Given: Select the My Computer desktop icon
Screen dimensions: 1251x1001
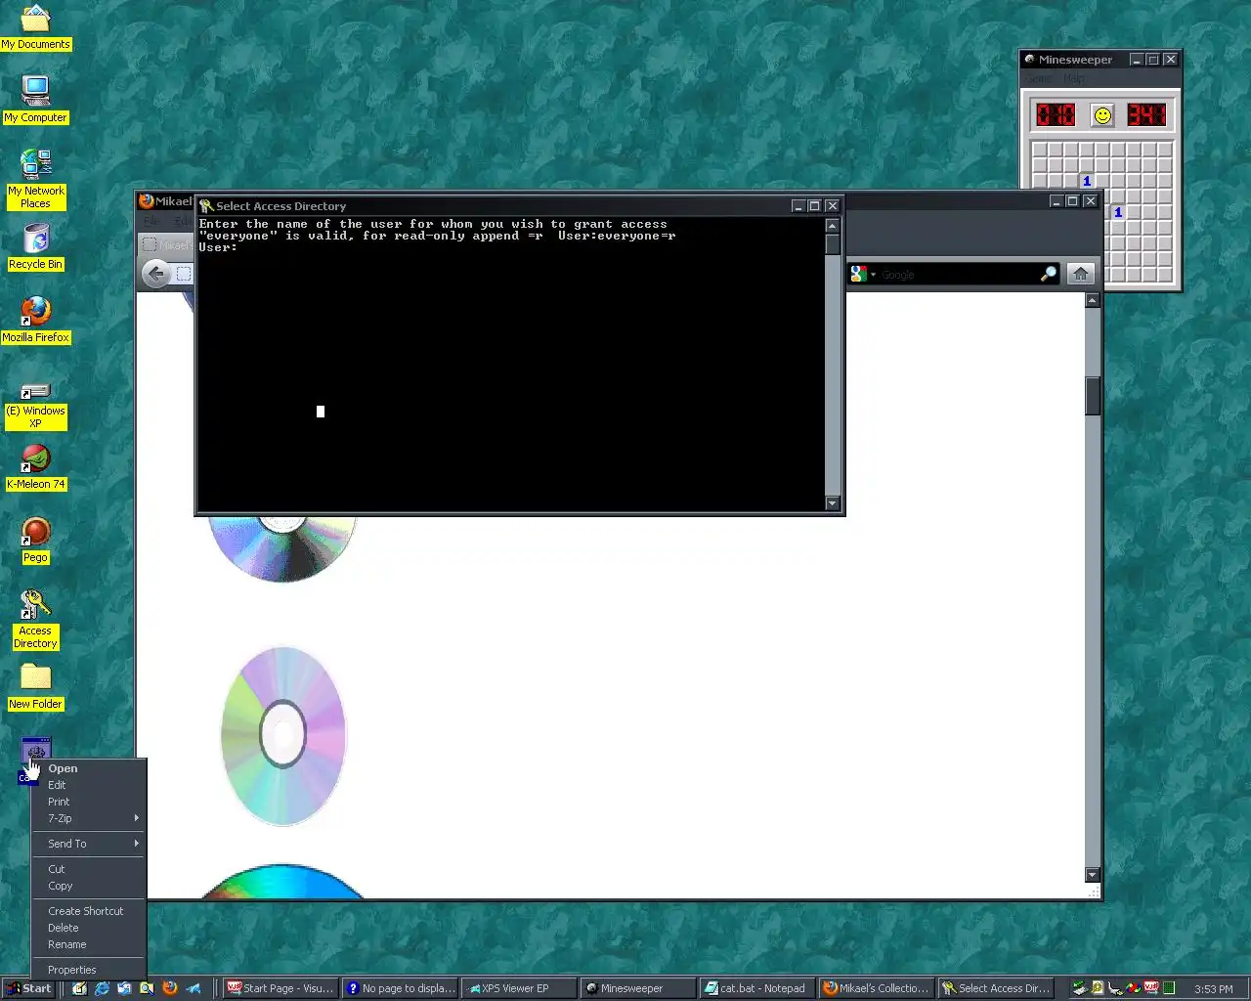Looking at the screenshot, I should coord(35,101).
